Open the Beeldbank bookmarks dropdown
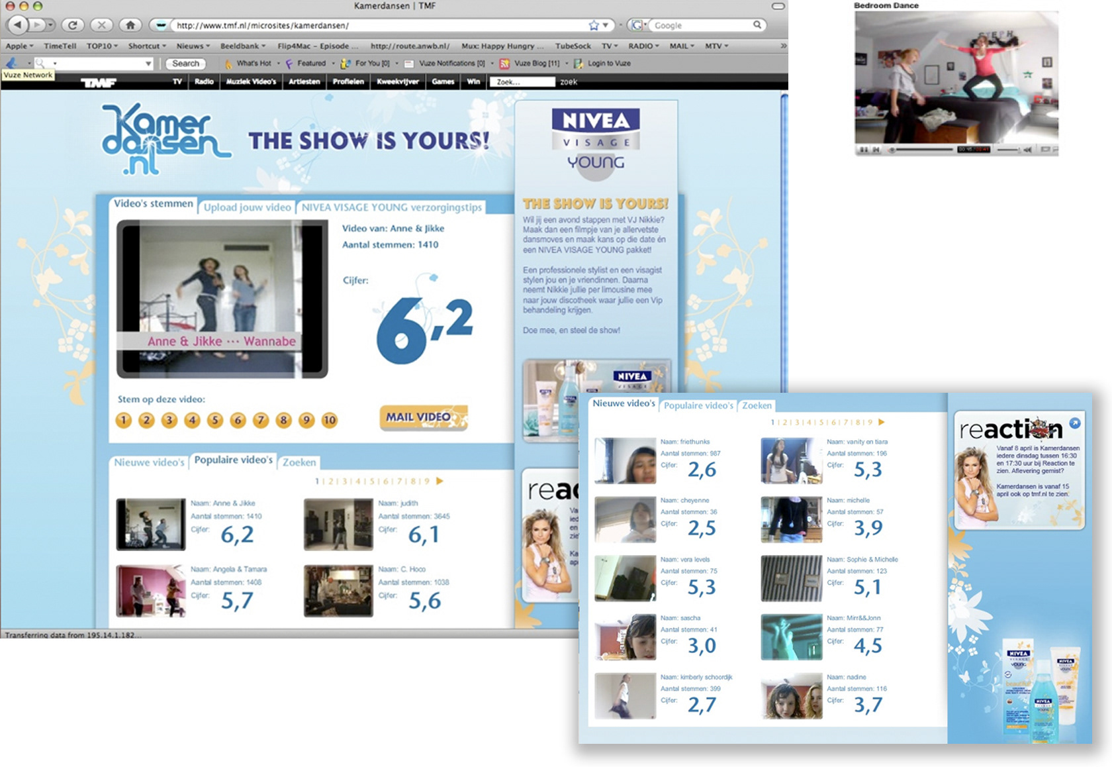 pos(243,46)
